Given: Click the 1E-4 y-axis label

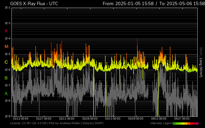Looking at the screenshot, I should pos(7,39).
